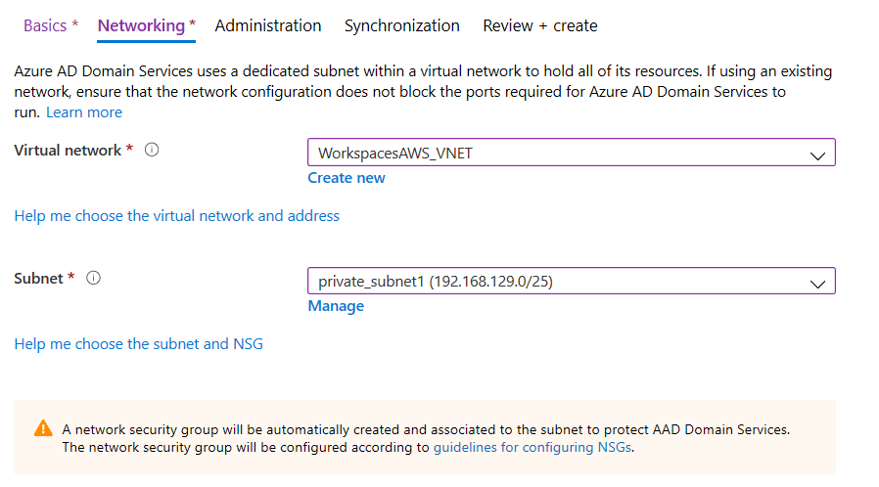Open guidelines for configuring NSGs link
879x487 pixels.
tap(533, 447)
